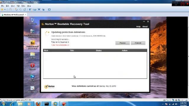Viewport: 189px width, 106px height.
Task: Open the VMware Help menu
Action: [x=29, y=6]
